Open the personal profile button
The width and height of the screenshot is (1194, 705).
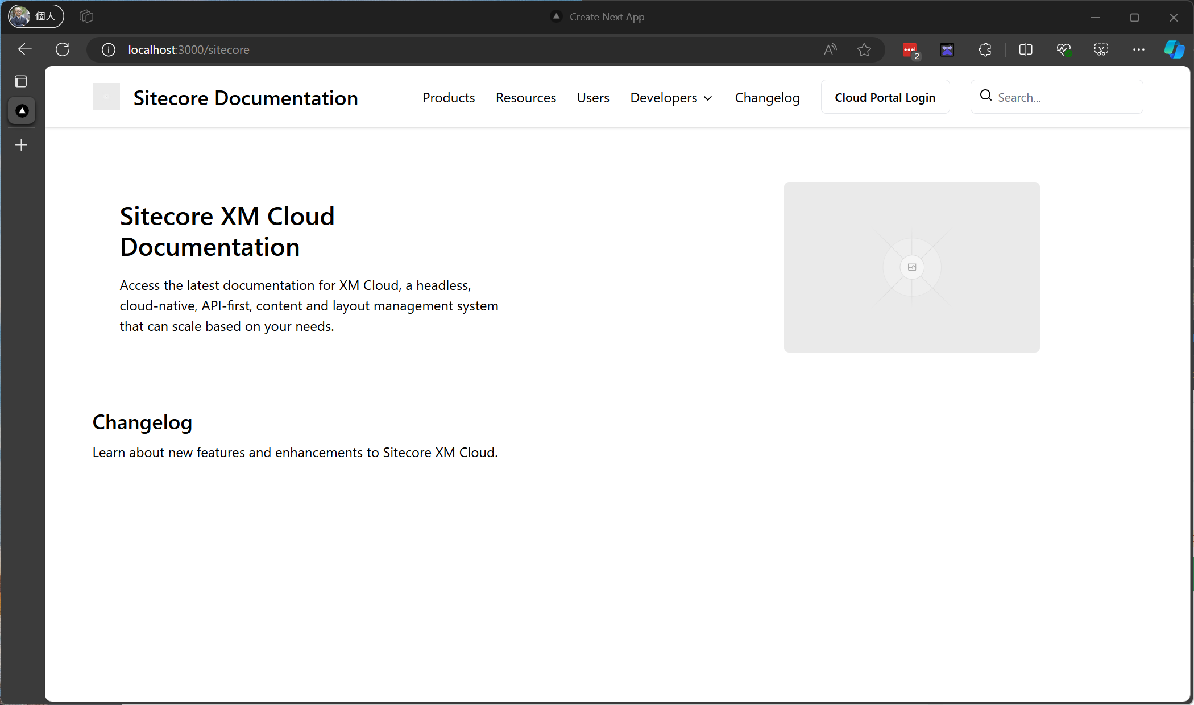(x=36, y=16)
